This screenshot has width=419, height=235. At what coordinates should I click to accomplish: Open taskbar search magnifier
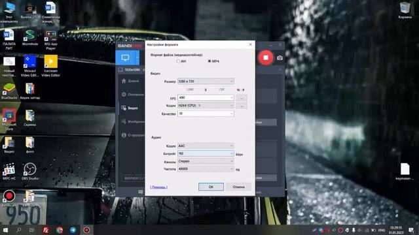click(19, 230)
